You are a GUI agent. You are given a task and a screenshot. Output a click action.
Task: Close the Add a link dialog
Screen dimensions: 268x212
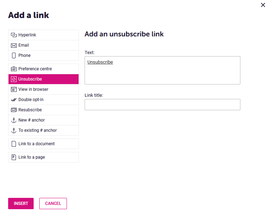pos(263,5)
